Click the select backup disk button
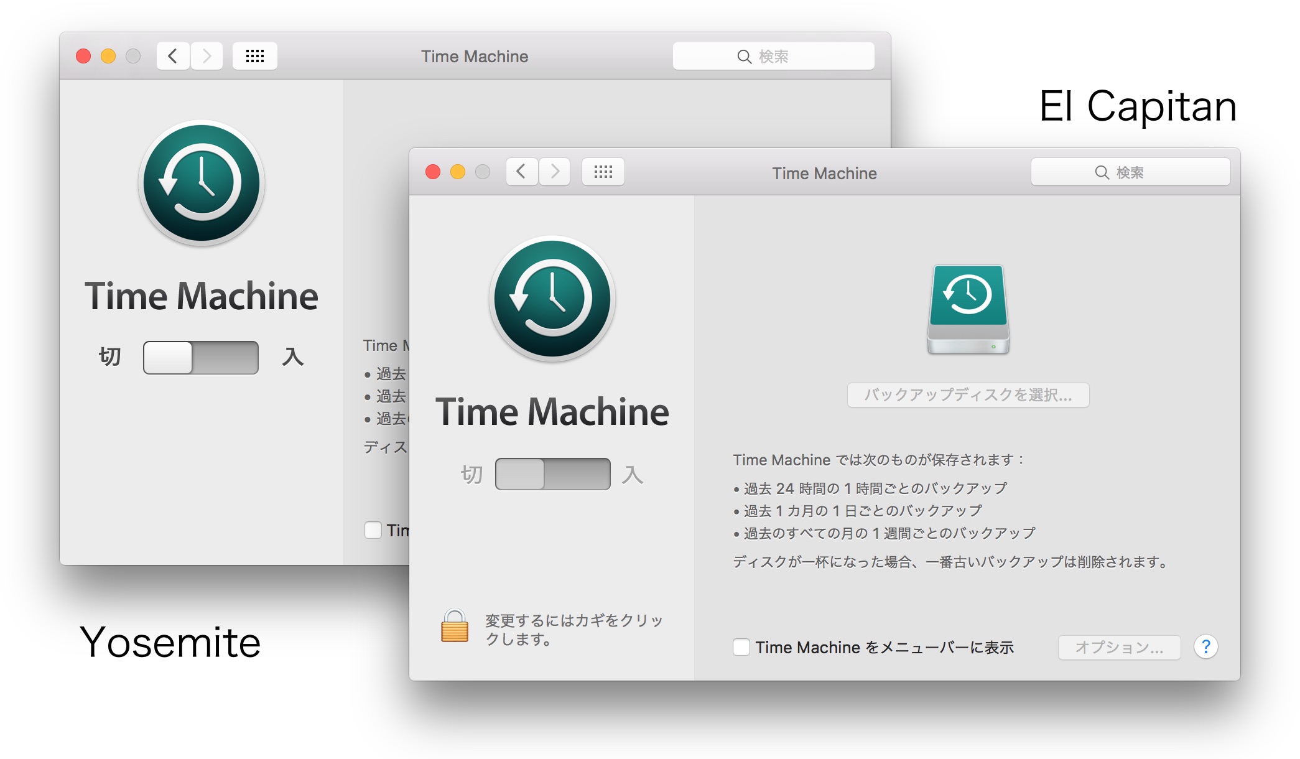This screenshot has width=1300, height=759. coord(968,395)
